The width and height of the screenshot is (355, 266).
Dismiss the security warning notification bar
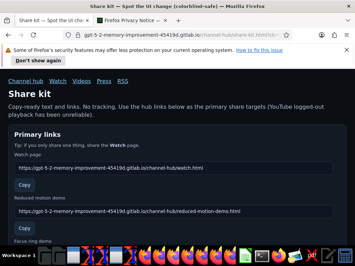click(x=347, y=50)
